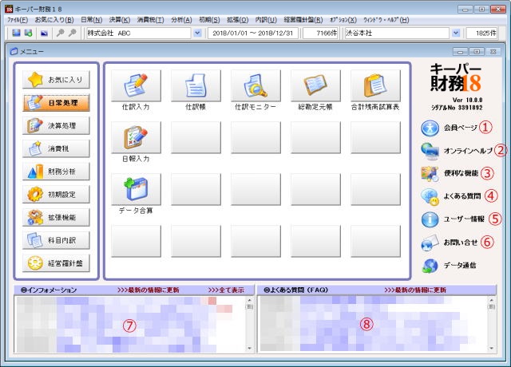This screenshot has height=367, width=511.
Task: Open the 日常(N) menu
Action: [91, 20]
